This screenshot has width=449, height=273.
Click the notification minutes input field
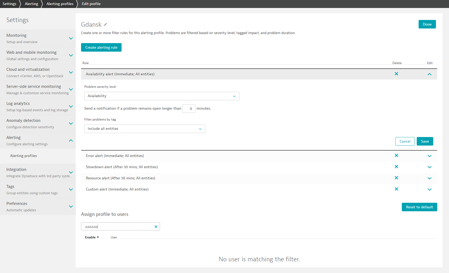tap(189, 109)
